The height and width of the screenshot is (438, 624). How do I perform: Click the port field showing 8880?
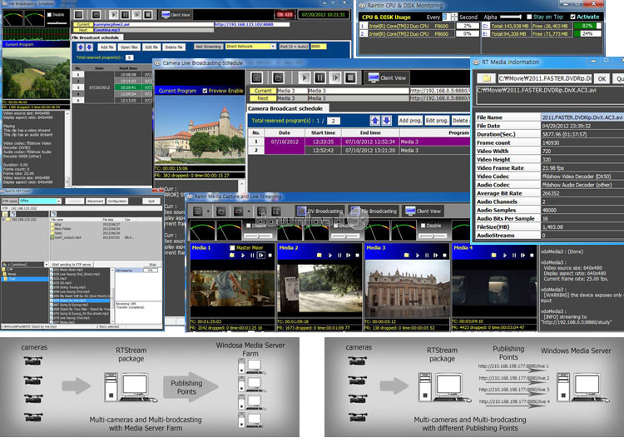coord(319,47)
